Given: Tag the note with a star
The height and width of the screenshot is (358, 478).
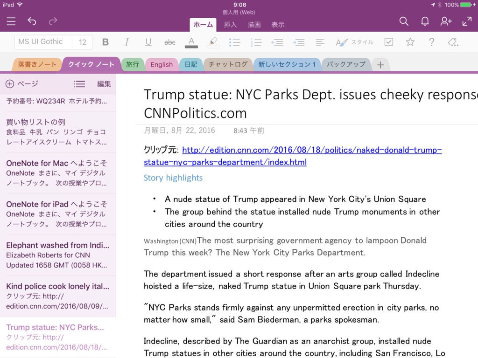Looking at the screenshot, I should click(410, 42).
